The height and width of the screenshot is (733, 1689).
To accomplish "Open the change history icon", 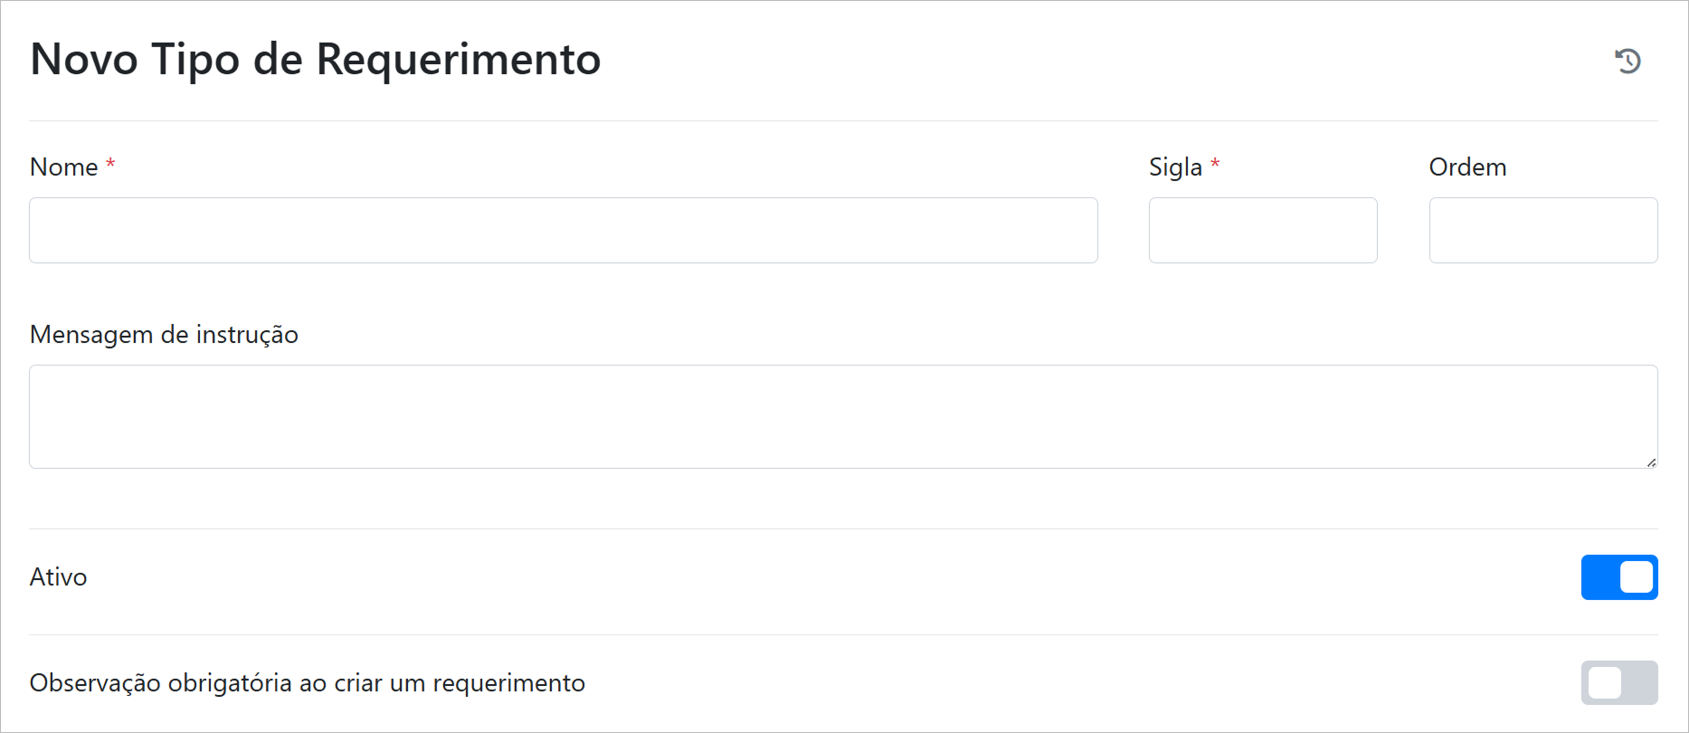I will tap(1627, 61).
